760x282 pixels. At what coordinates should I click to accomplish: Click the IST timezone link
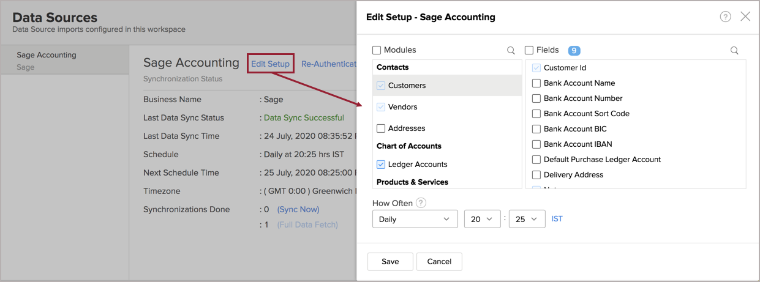coord(557,219)
